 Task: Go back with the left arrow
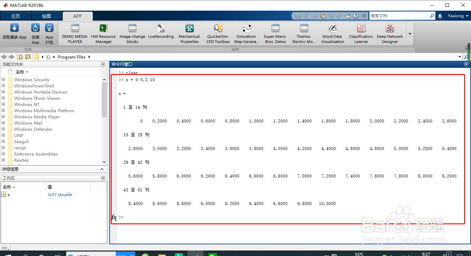click(4, 57)
